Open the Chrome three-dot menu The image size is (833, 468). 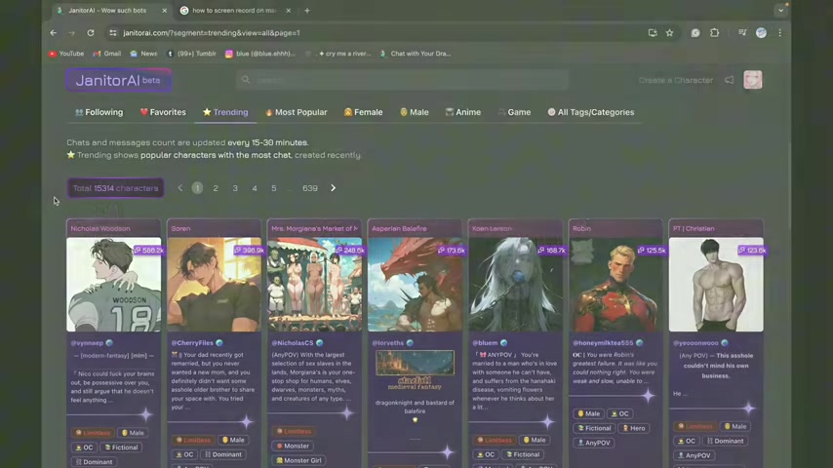point(779,32)
